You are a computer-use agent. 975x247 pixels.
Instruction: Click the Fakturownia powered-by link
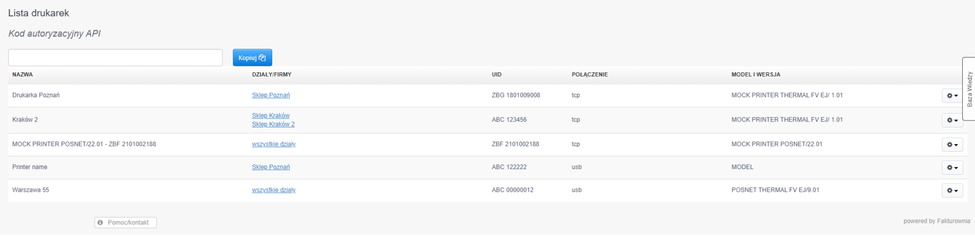click(x=953, y=221)
